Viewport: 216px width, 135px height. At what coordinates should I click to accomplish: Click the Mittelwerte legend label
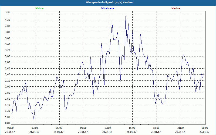107,8
